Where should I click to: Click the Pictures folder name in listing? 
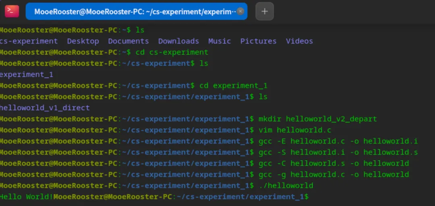(x=258, y=41)
